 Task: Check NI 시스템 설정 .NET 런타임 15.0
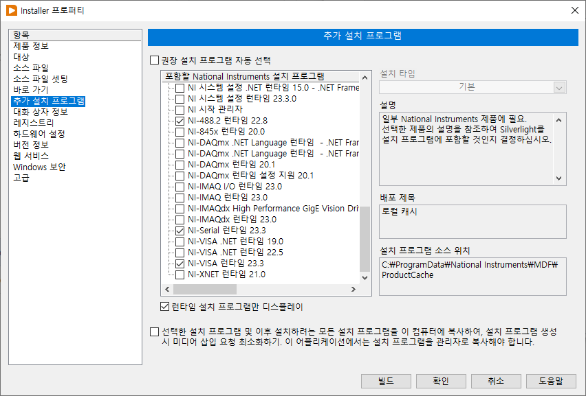tap(180, 88)
